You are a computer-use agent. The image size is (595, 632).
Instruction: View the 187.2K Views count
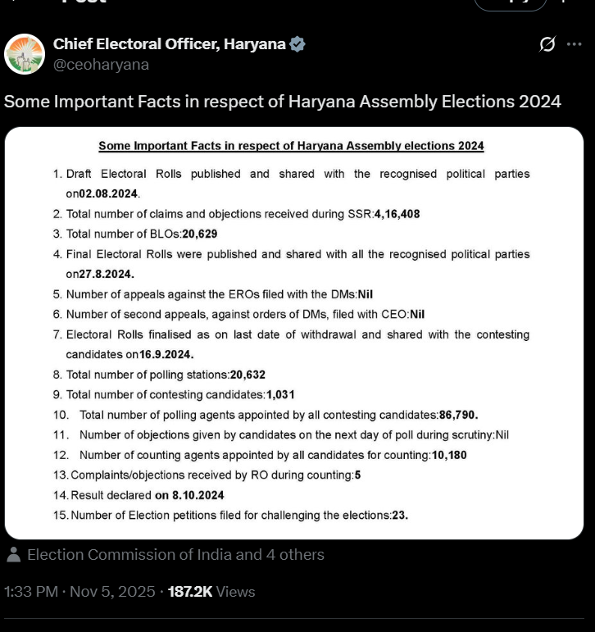pyautogui.click(x=211, y=592)
